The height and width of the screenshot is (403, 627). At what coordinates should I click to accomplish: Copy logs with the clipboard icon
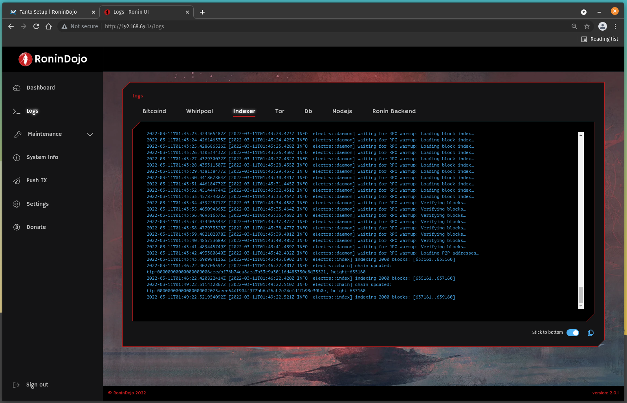click(x=590, y=333)
